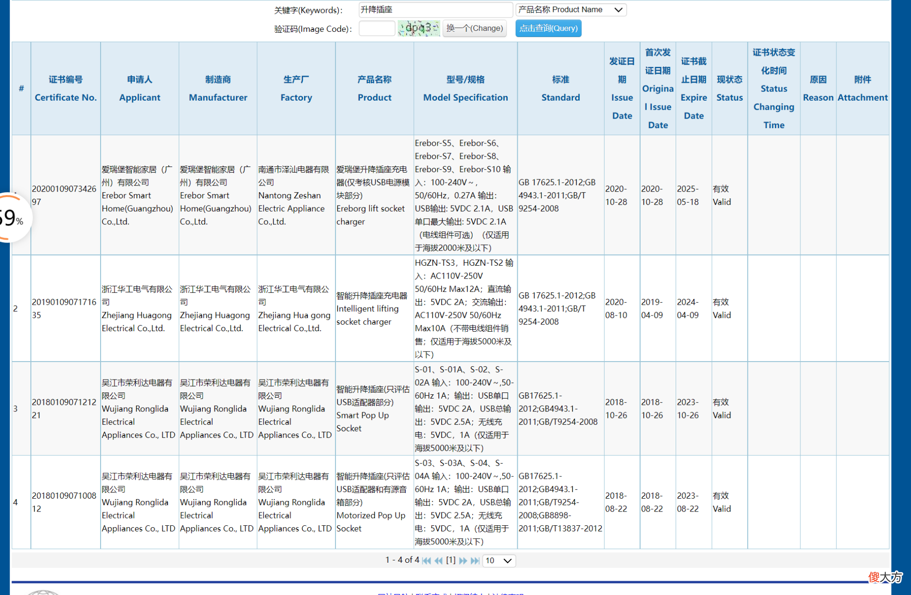The height and width of the screenshot is (595, 911).
Task: Select the Zhejiang Huagong certificate row number
Action: [16, 308]
